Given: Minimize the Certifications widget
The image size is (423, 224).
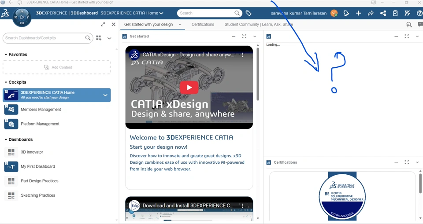Looking at the screenshot, I should (396, 162).
